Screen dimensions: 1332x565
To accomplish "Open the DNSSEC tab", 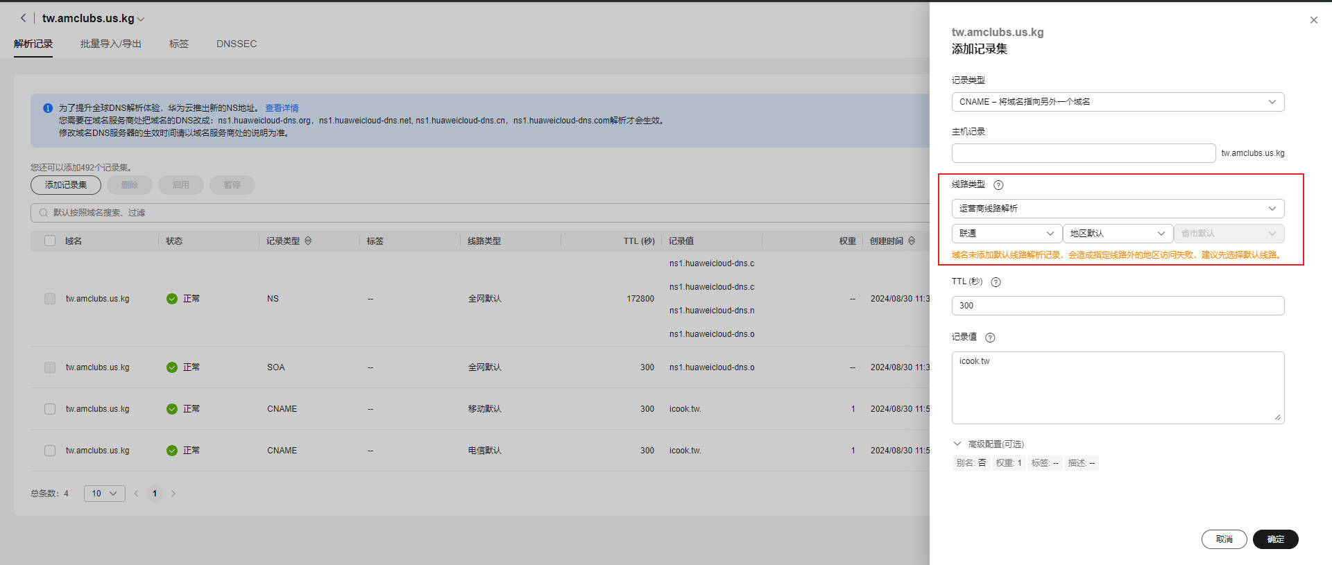I will click(x=236, y=44).
